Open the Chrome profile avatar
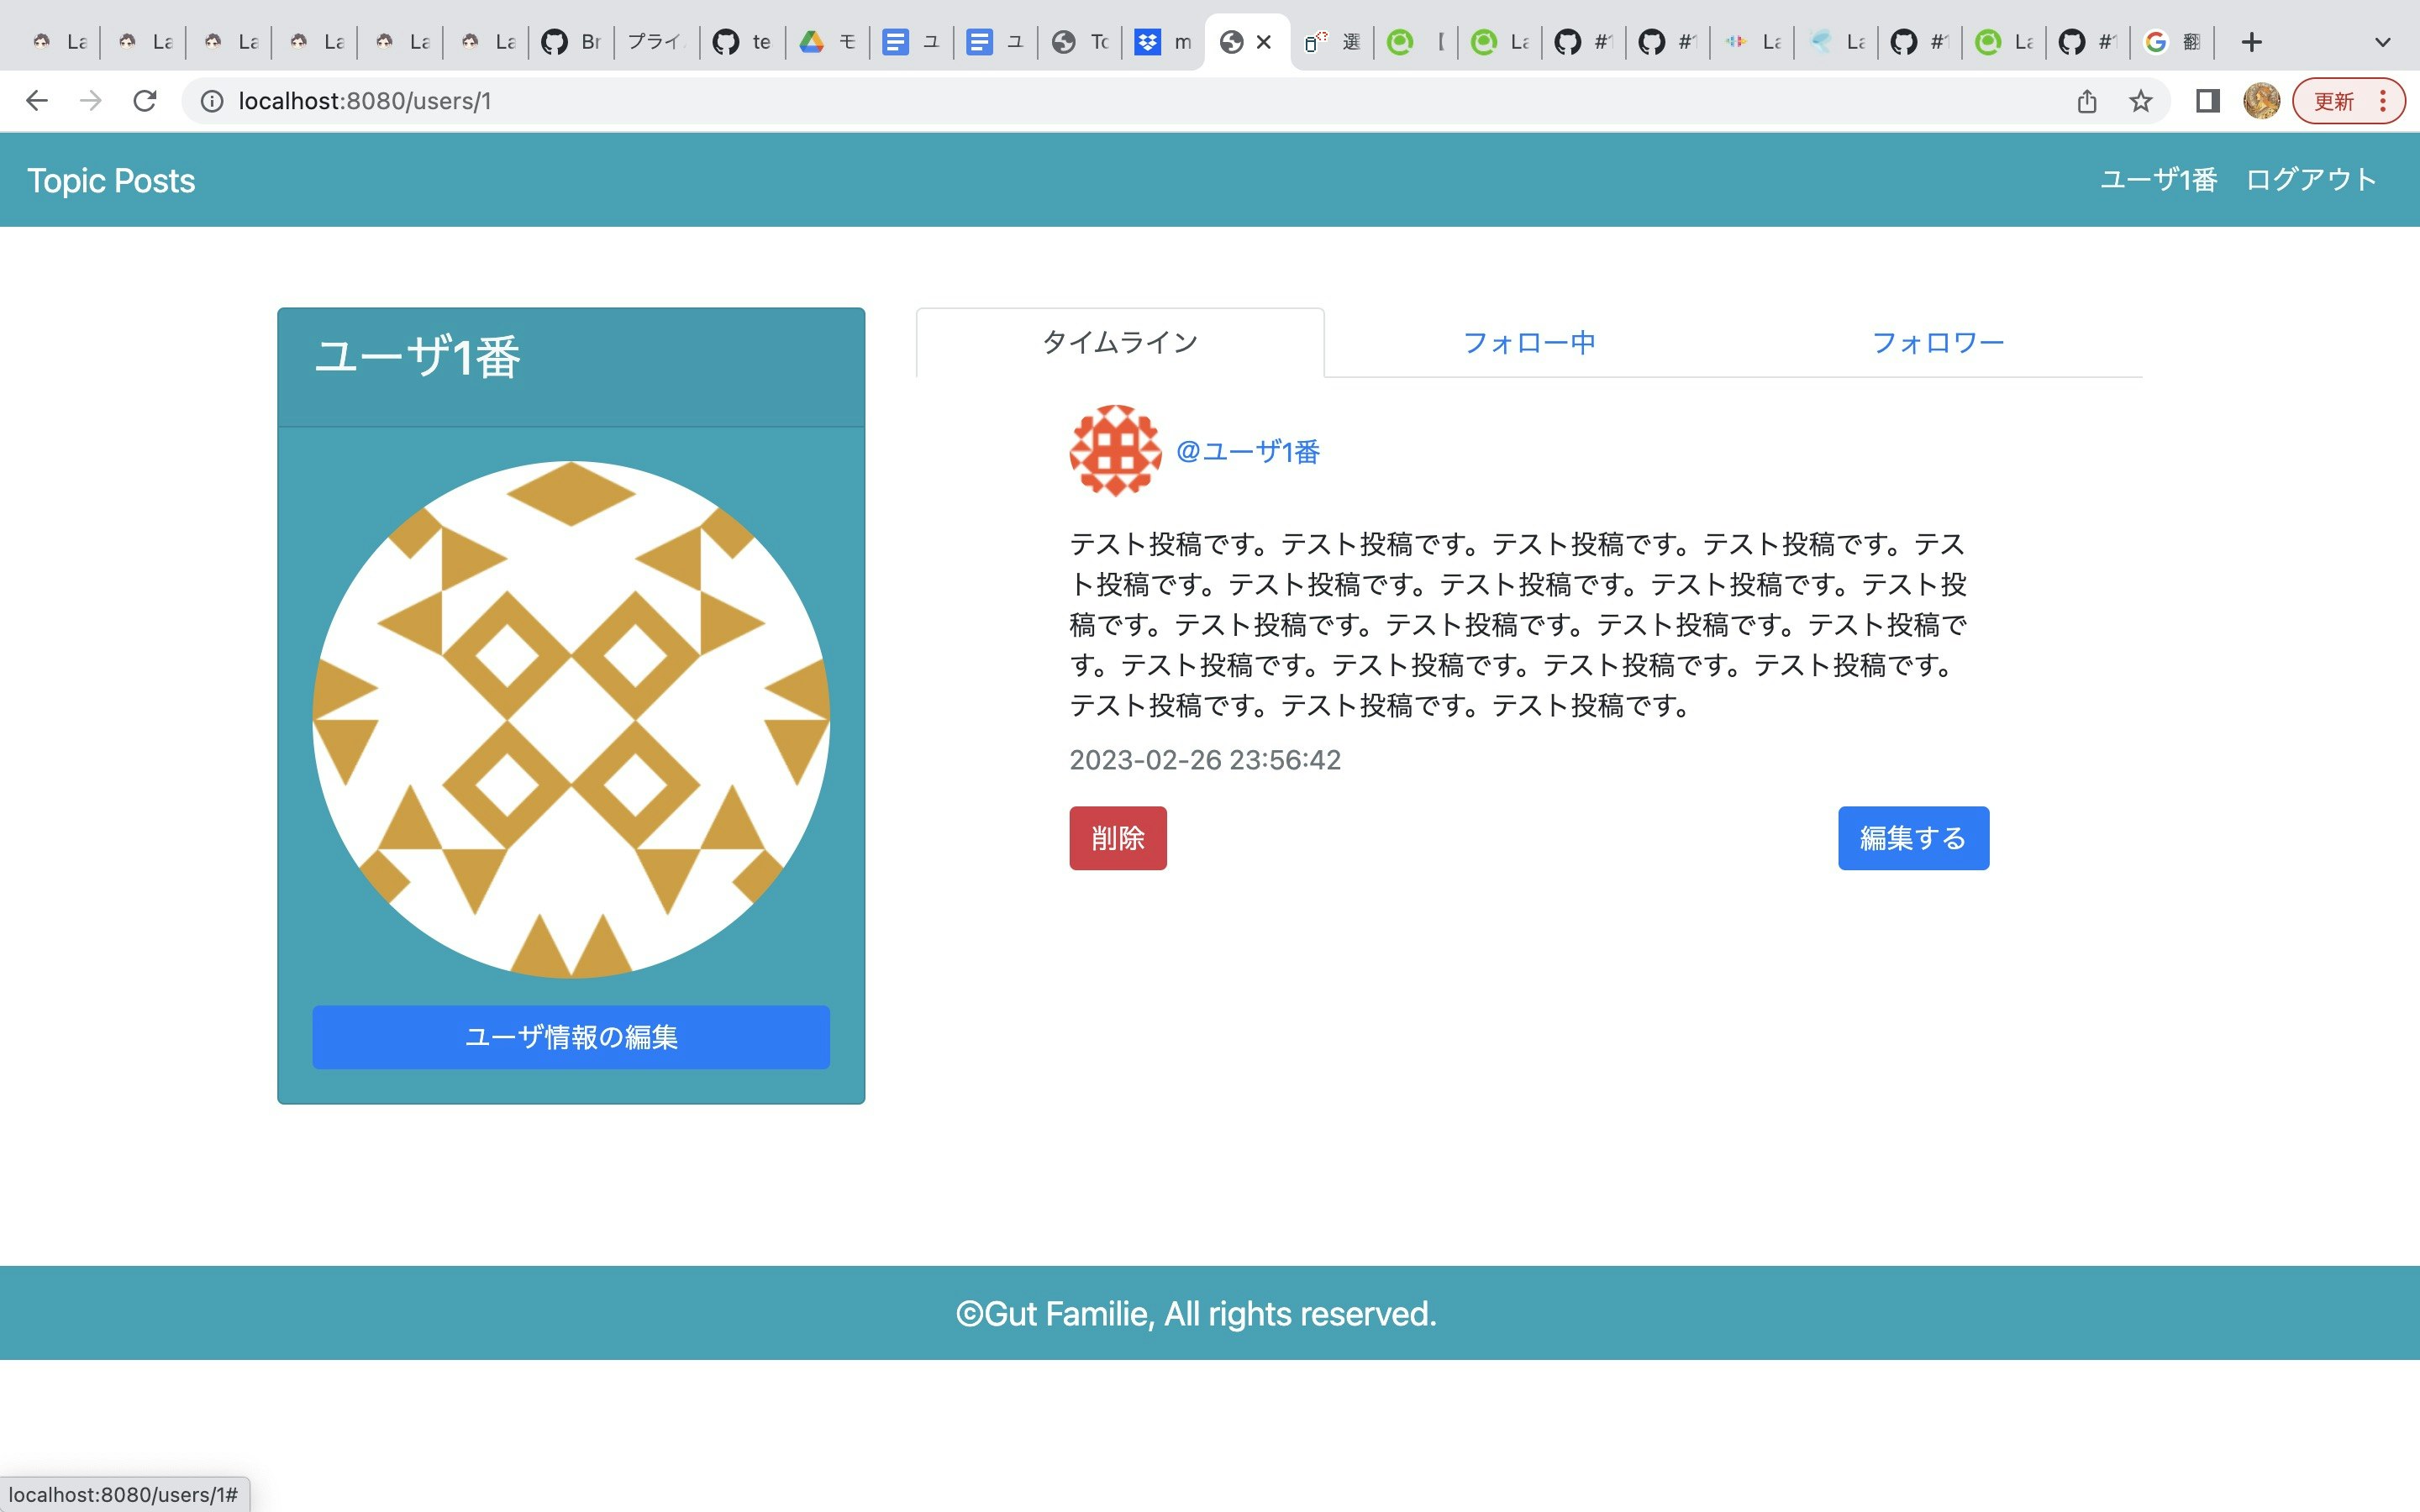This screenshot has width=2420, height=1512. point(2261,101)
